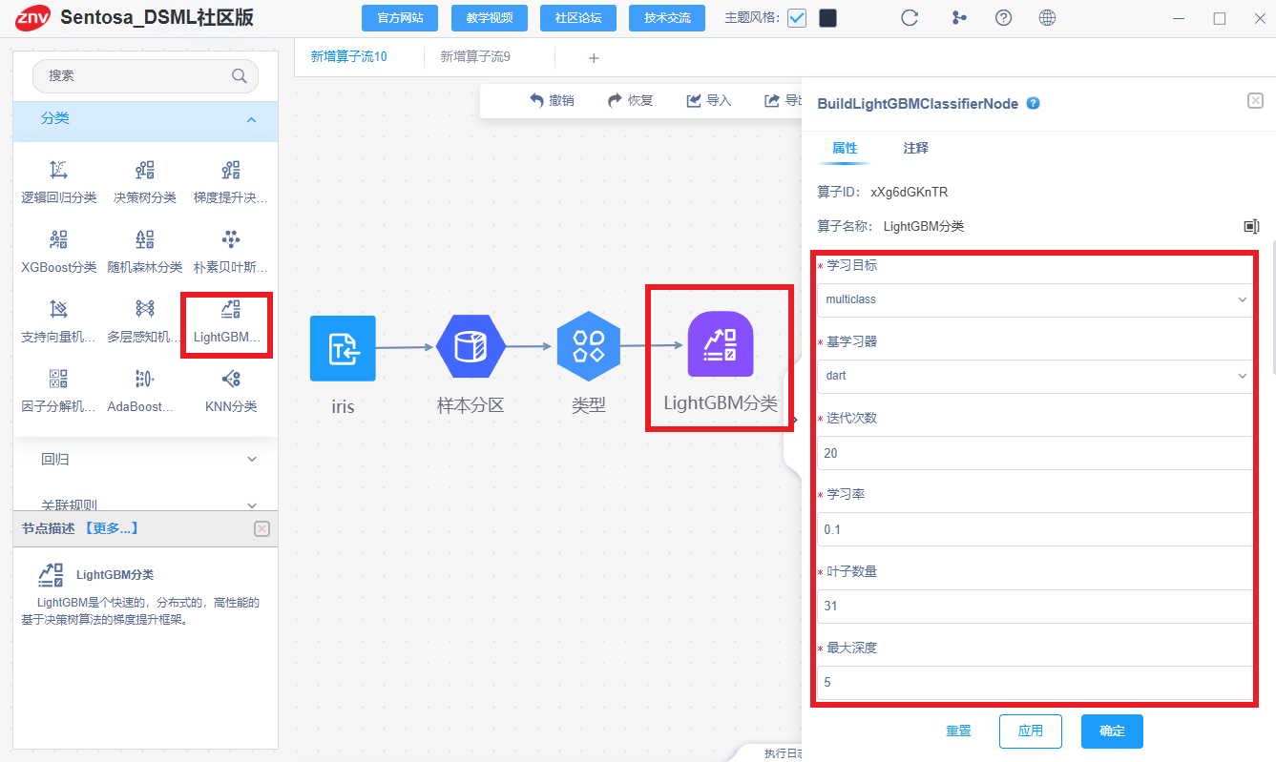Click the rename icon beside 算子名称
1276x762 pixels.
pyautogui.click(x=1251, y=226)
